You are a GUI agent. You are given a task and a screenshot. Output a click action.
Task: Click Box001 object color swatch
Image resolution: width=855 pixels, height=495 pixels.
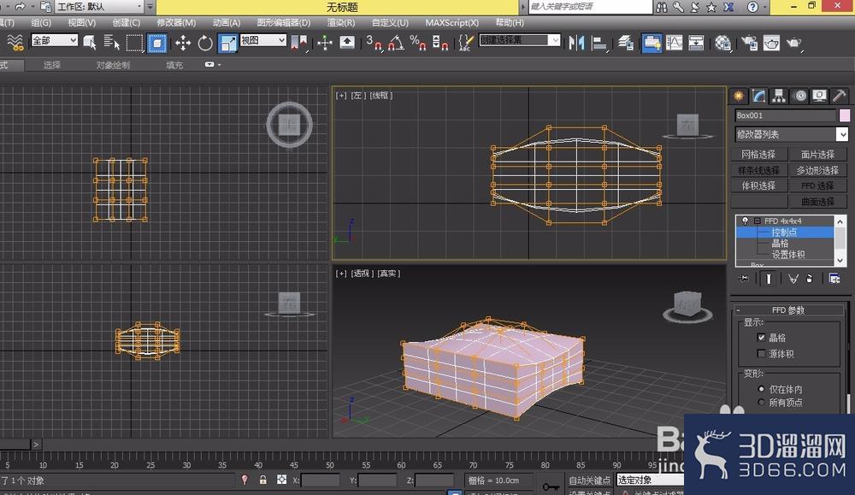[844, 115]
